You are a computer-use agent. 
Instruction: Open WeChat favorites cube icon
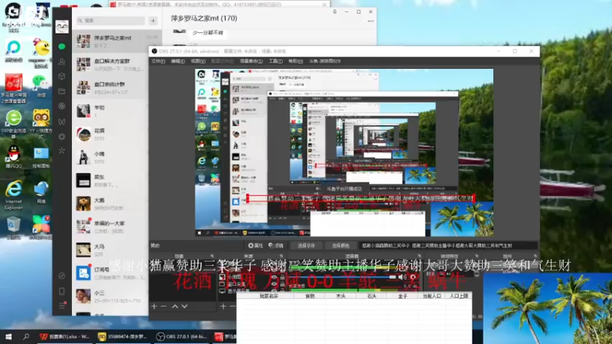coord(62,76)
